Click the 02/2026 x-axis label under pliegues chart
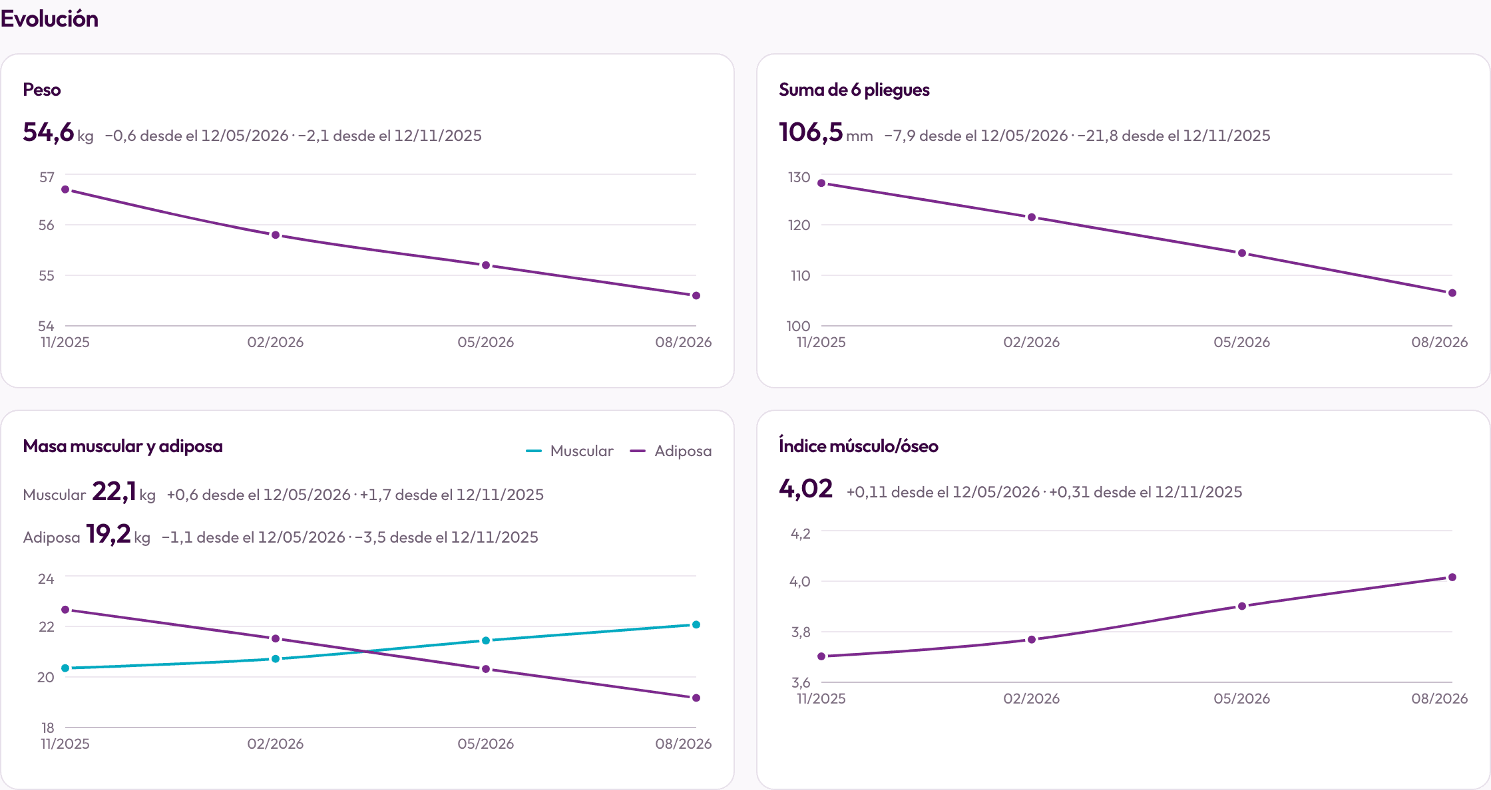The height and width of the screenshot is (790, 1491). point(1032,342)
